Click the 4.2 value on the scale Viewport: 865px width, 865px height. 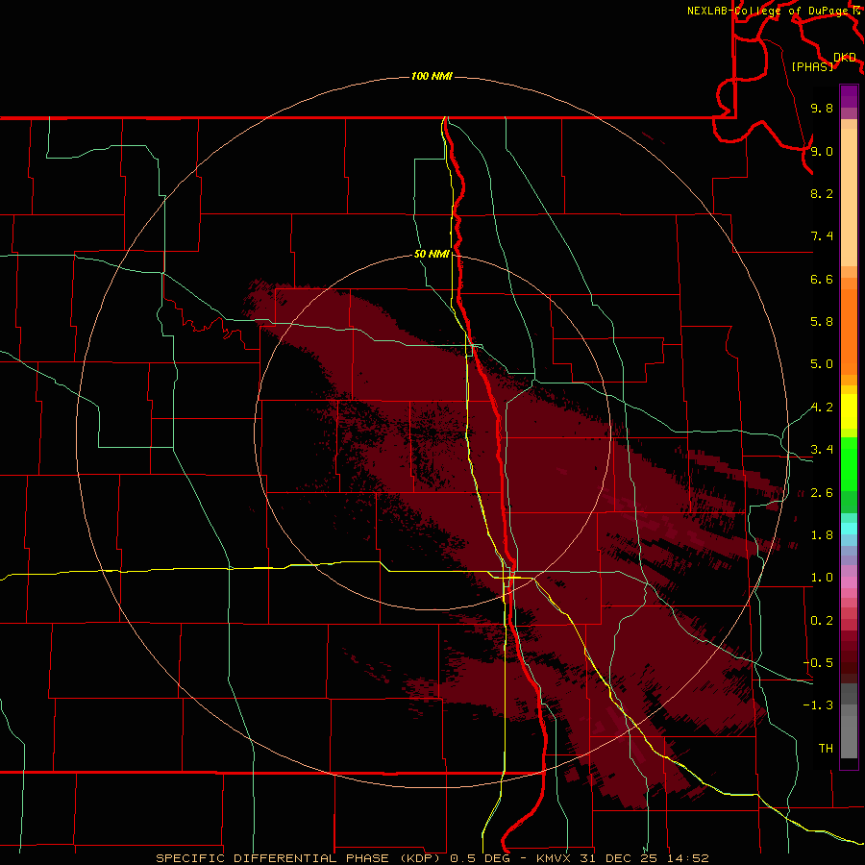[822, 408]
